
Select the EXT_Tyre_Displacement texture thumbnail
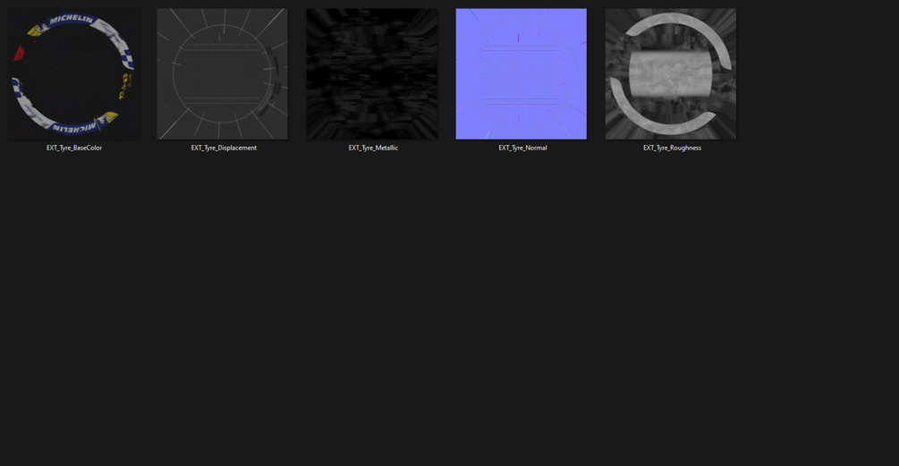pos(223,73)
